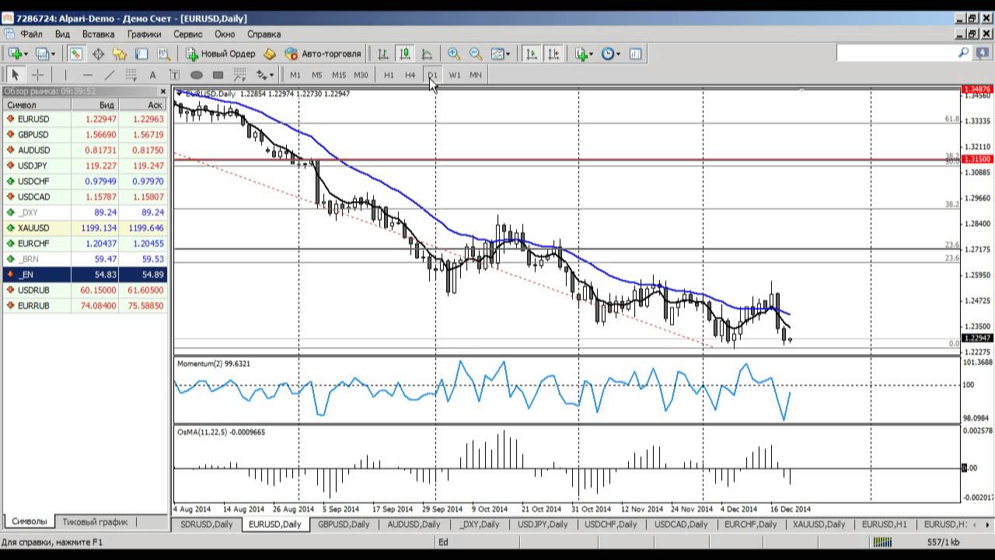The width and height of the screenshot is (995, 560).
Task: Select the Text (A) tool
Action: [x=152, y=75]
